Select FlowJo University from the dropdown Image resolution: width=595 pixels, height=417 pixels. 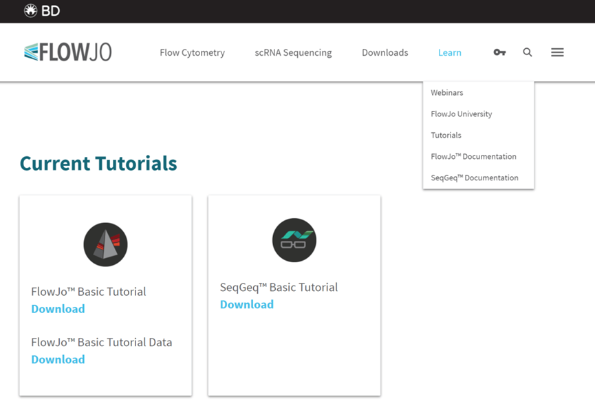[x=462, y=114]
